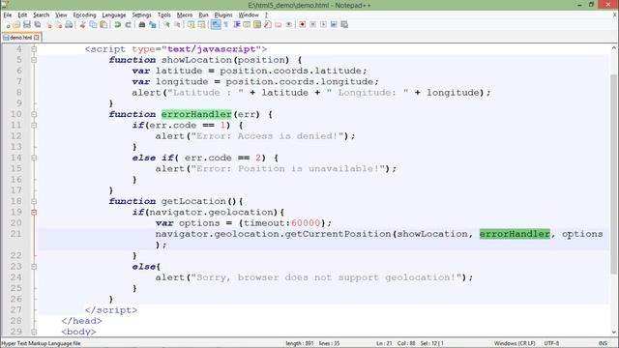Viewport: 619px width, 348px height.
Task: Click the Save Recorded Macro icon
Action: click(x=344, y=25)
